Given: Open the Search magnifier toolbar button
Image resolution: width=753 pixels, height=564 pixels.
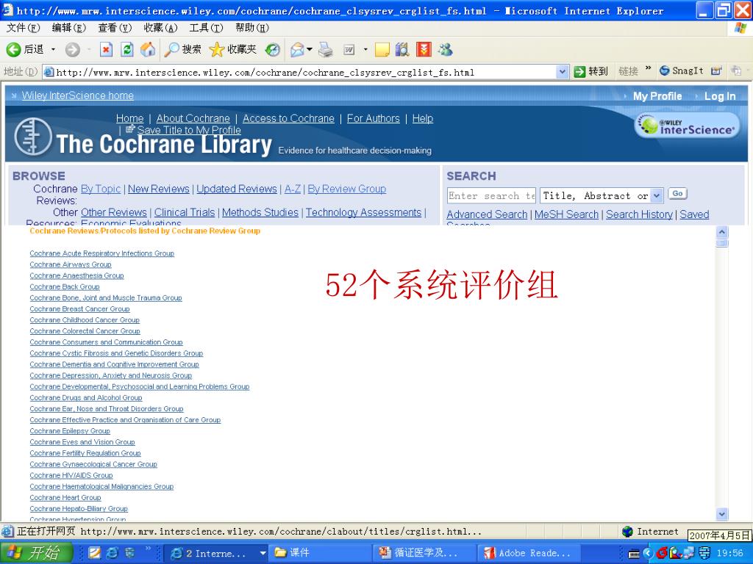Looking at the screenshot, I should (182, 49).
